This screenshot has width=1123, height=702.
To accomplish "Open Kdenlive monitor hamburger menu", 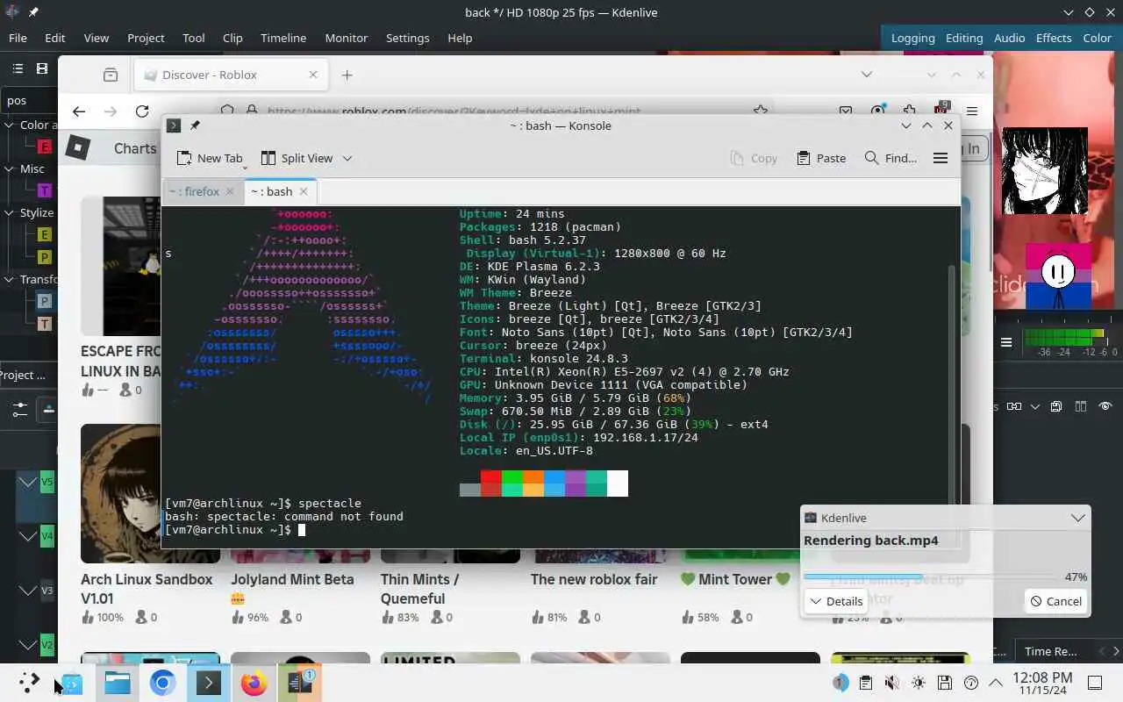I will click(x=1006, y=342).
